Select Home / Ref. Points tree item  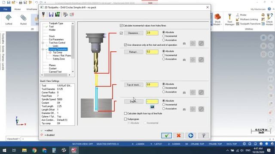point(62,56)
